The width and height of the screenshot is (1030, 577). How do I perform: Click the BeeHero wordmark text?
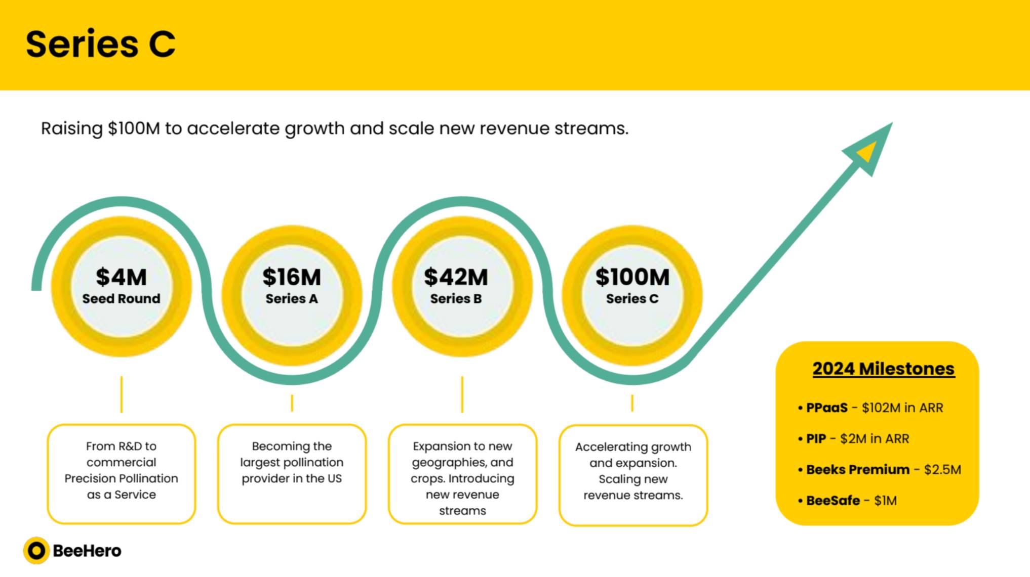[87, 551]
